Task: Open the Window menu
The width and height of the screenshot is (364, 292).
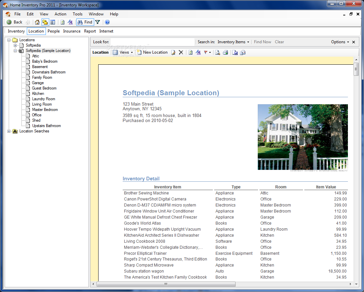Action: click(96, 14)
